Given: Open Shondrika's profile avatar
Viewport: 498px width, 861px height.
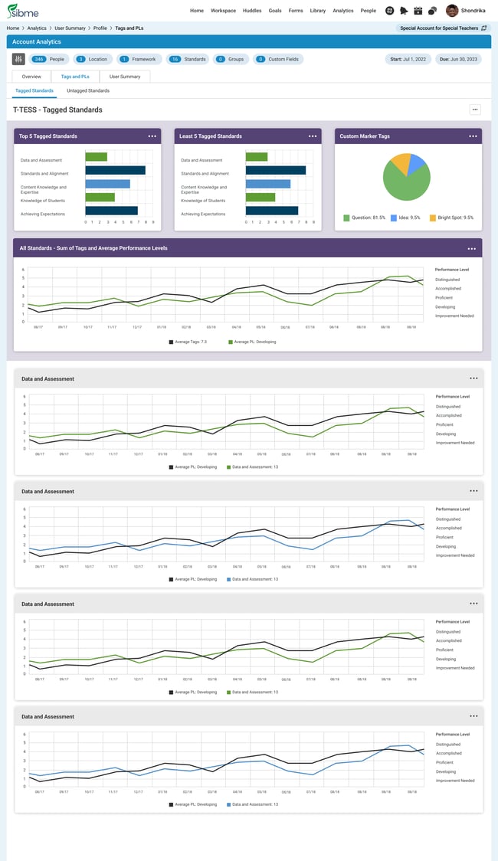Looking at the screenshot, I should point(452,11).
